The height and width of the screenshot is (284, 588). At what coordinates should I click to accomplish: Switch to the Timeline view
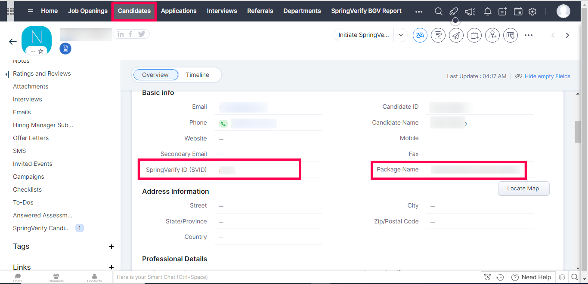click(x=198, y=75)
